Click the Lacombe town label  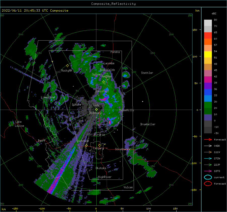point(109,63)
